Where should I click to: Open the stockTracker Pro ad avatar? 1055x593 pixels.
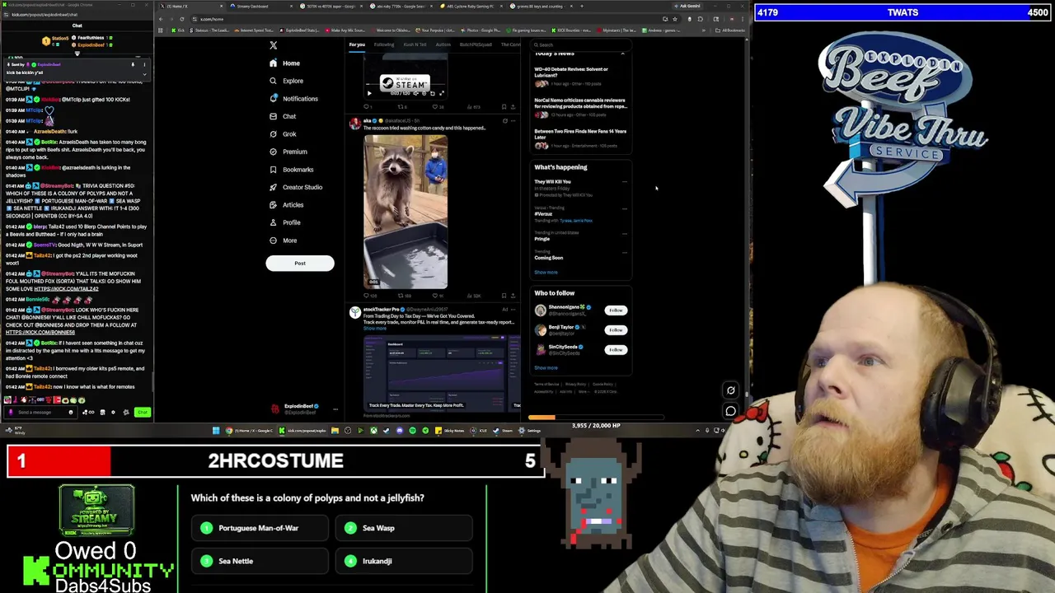click(355, 312)
